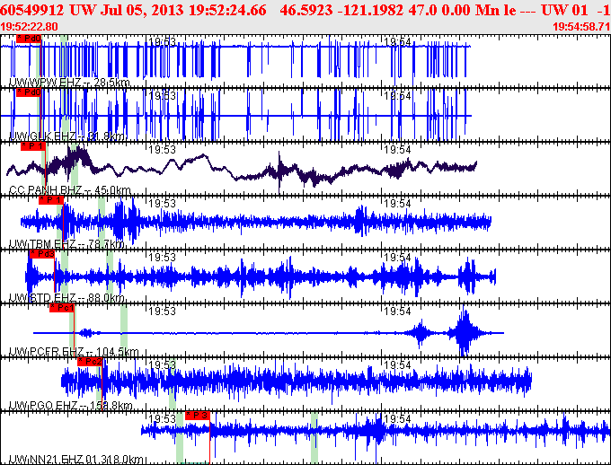Viewport: 611px width, 465px height.
Task: Click the 19:53 time label on WPW trace
Action: point(163,41)
